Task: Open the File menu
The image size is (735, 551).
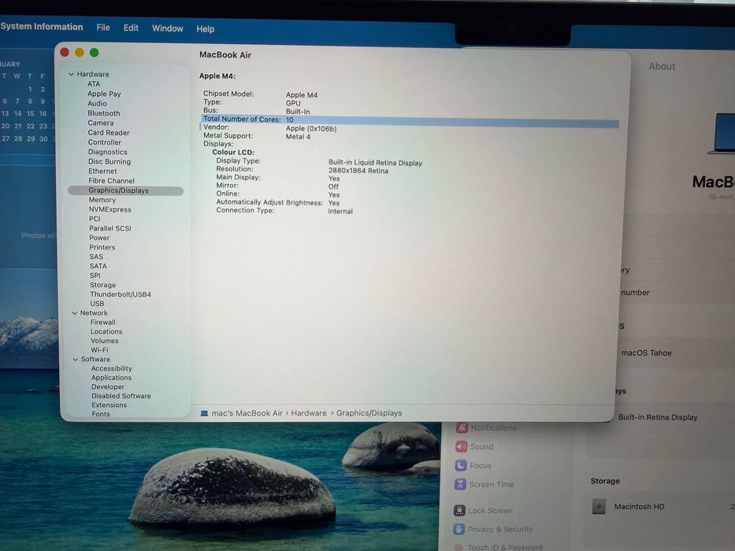Action: [103, 28]
